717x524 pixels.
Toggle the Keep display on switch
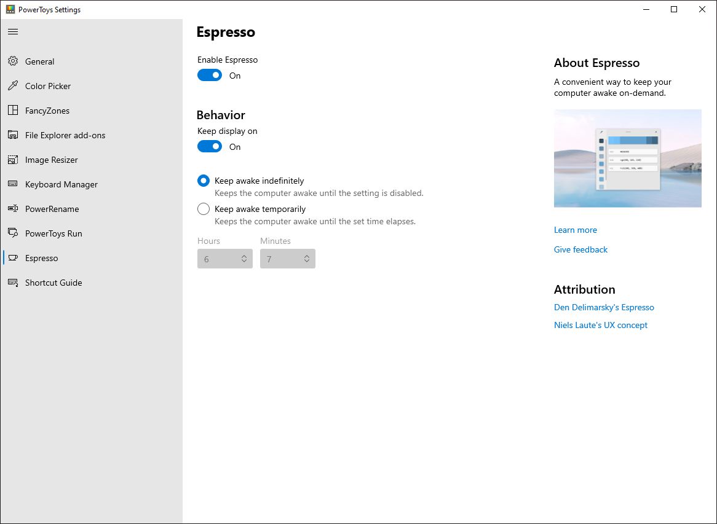(x=210, y=147)
